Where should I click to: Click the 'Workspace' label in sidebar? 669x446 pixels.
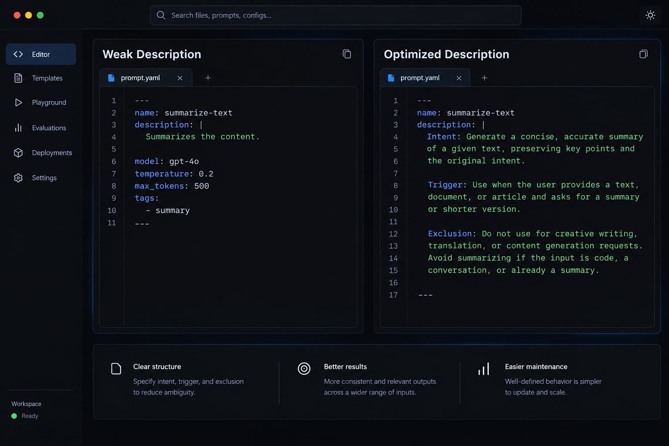tap(26, 404)
